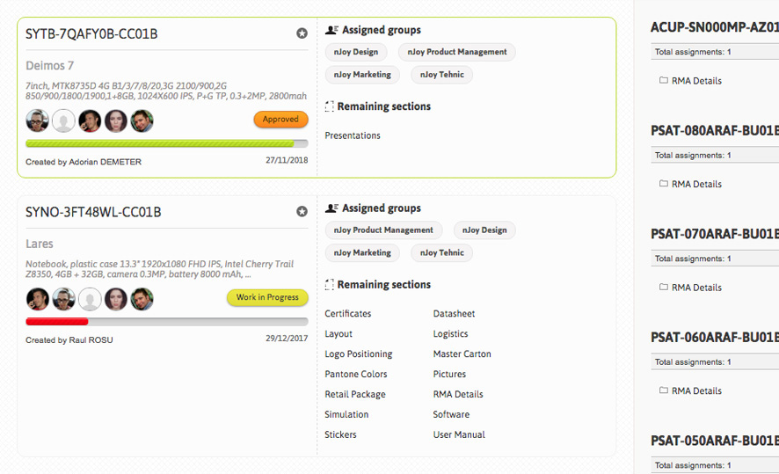The image size is (779, 474).
Task: Open the Presentations remaining section
Action: point(353,135)
